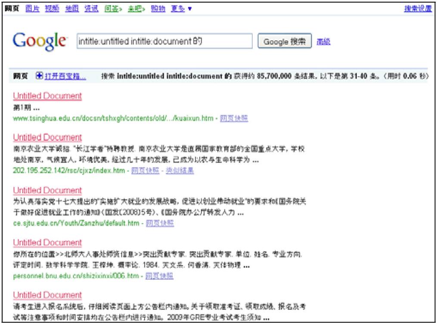Open the 视频 search tab
Viewport: 437px width, 324px height.
[52, 9]
